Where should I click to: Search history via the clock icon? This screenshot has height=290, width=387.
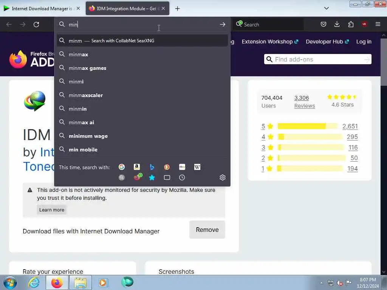[182, 177]
